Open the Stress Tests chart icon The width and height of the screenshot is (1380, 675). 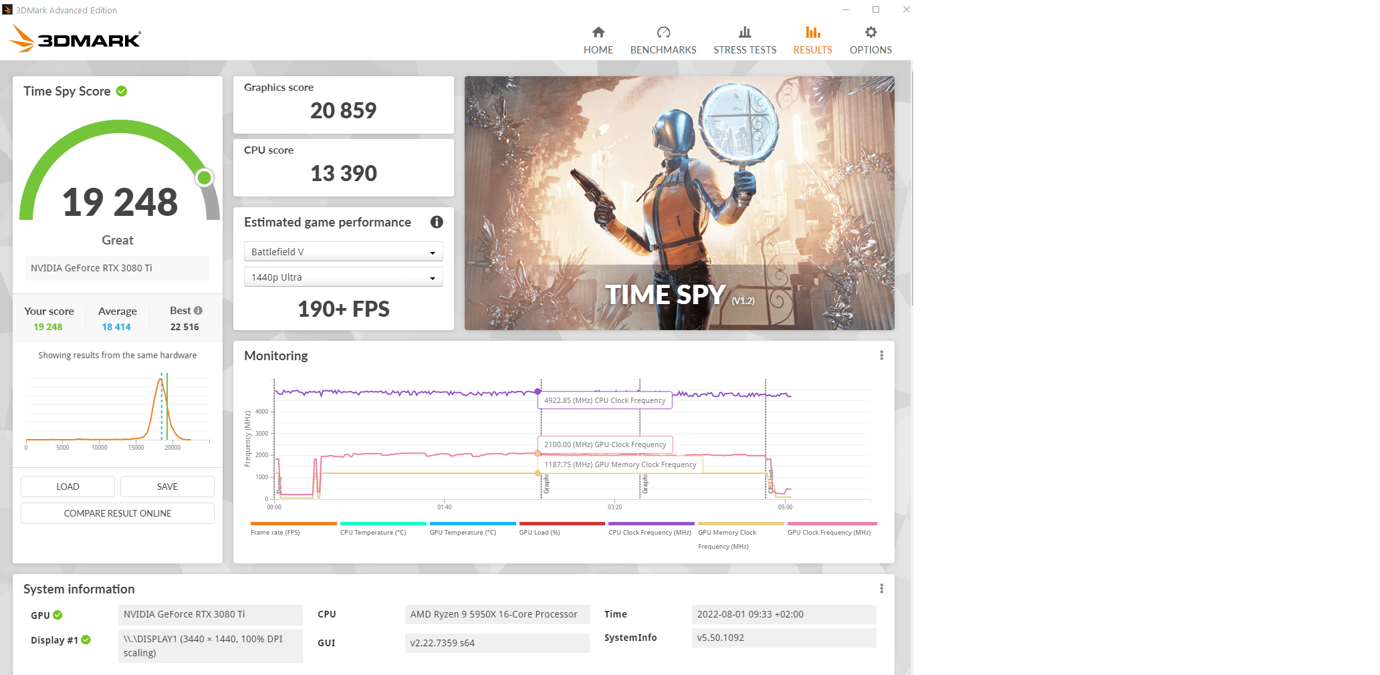[x=745, y=32]
